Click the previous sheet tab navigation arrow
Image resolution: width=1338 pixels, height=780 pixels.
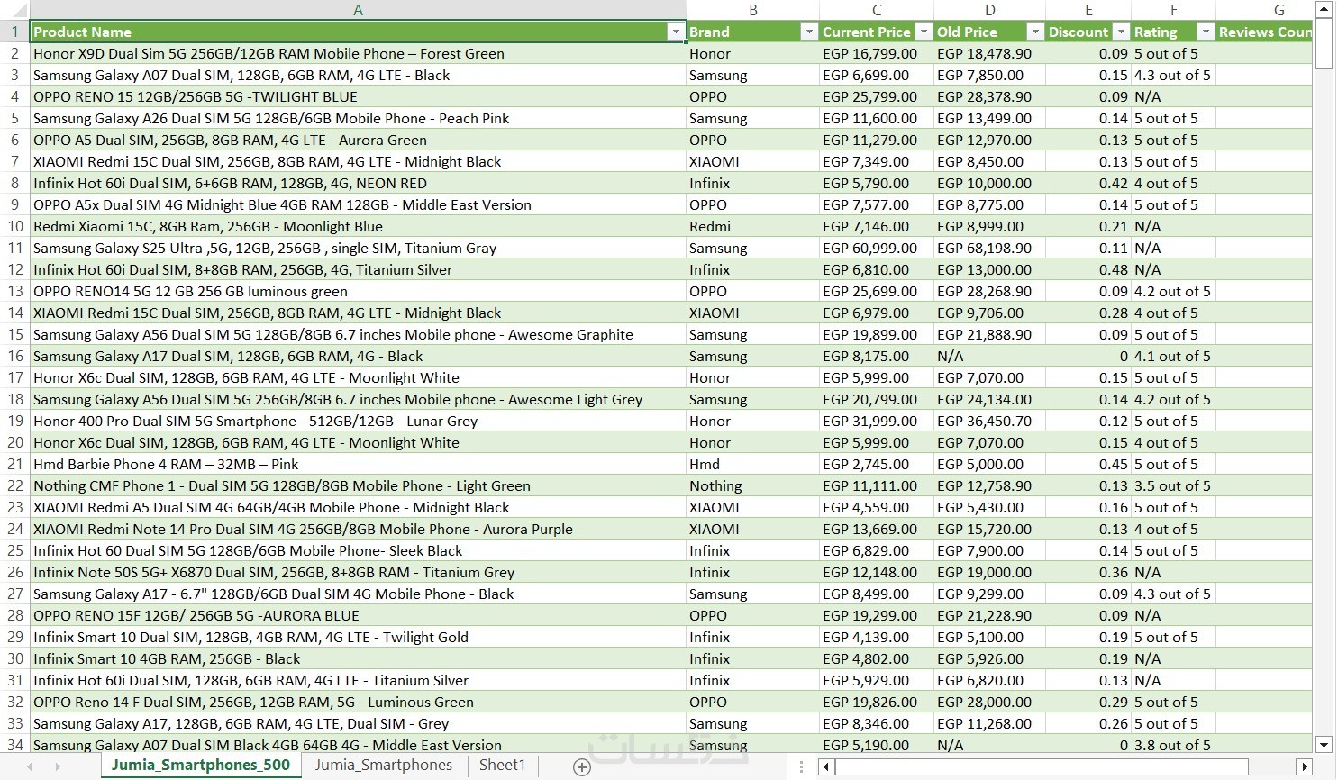pos(30,767)
